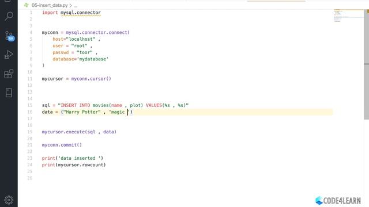Click the INSERT INTO movies sql string
This screenshot has width=369, height=207.
(123, 105)
